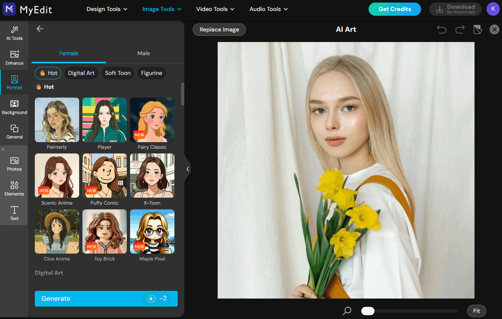This screenshot has height=319, width=502.
Task: Open the Photos panel
Action: coord(14,163)
